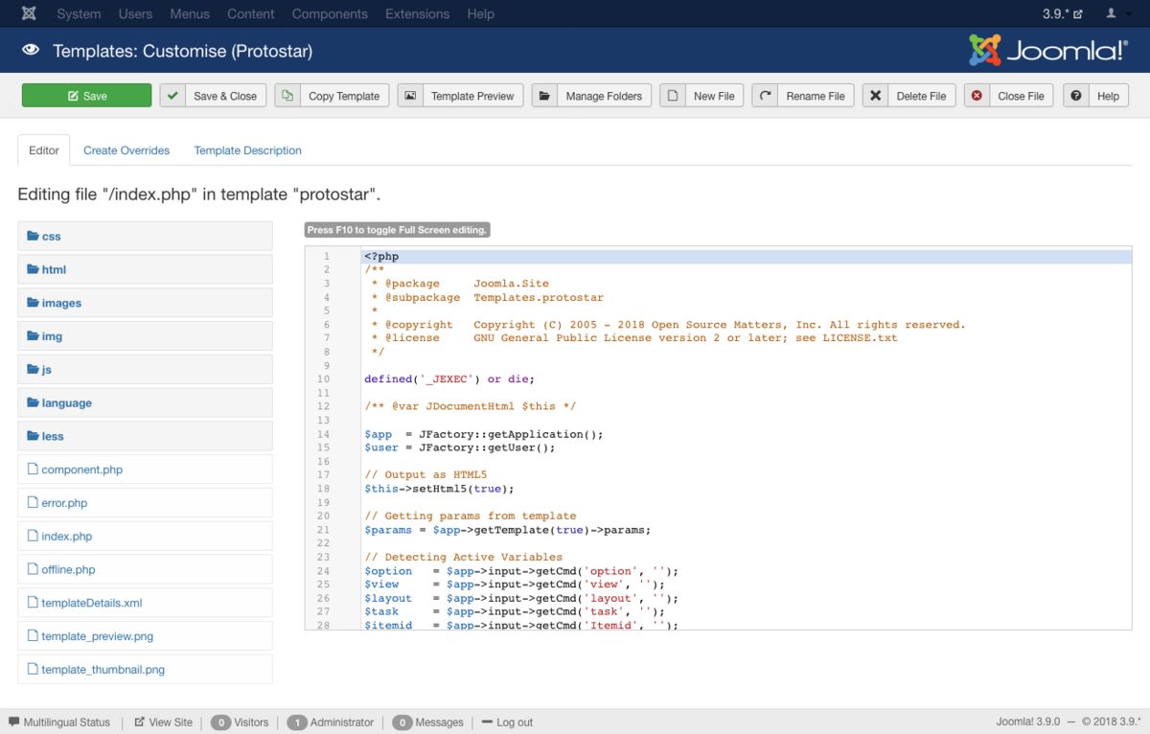Click line 1 containing <?php in editor
Image resolution: width=1150 pixels, height=734 pixels.
[x=746, y=256]
